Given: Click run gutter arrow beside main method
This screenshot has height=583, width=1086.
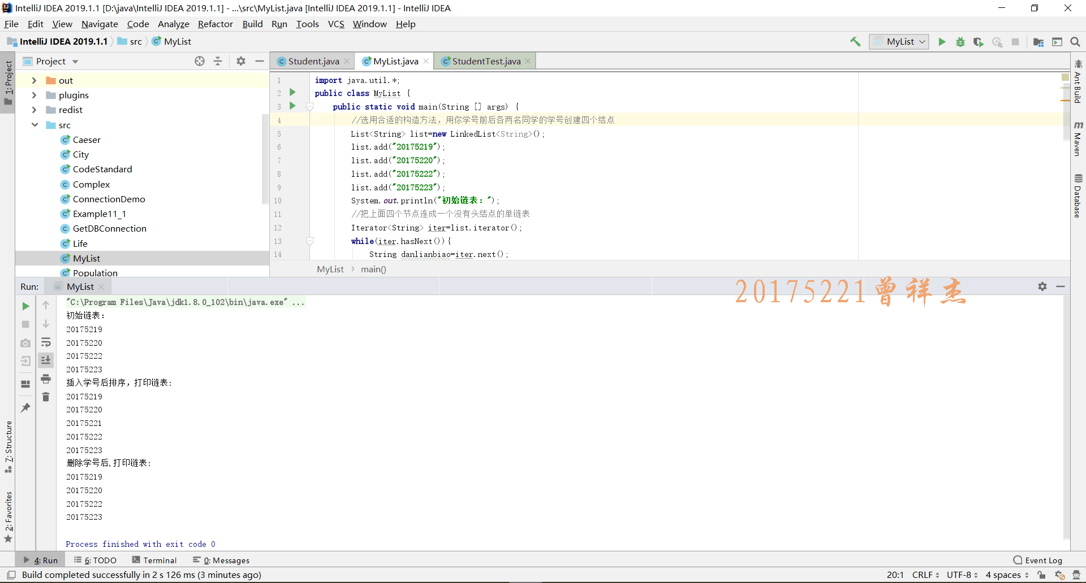Looking at the screenshot, I should click(x=292, y=106).
